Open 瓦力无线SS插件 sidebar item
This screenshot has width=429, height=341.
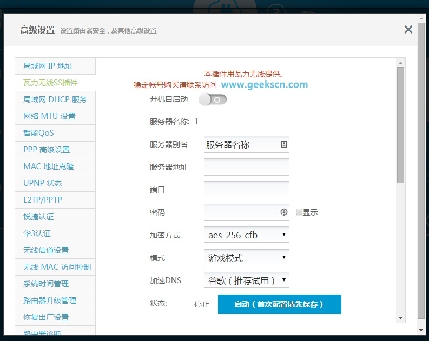tap(51, 83)
